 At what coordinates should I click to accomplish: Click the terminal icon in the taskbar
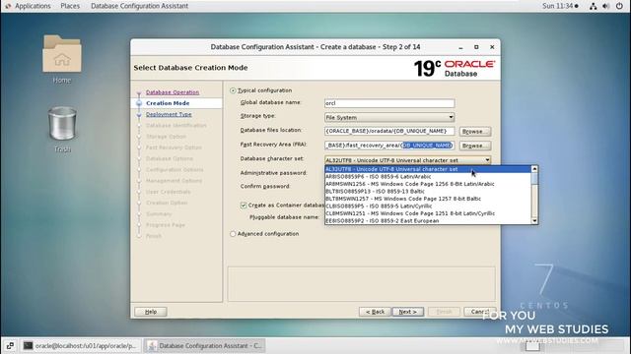point(28,345)
